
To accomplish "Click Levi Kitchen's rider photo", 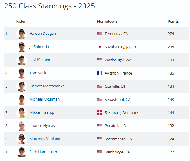I will (22, 60).
